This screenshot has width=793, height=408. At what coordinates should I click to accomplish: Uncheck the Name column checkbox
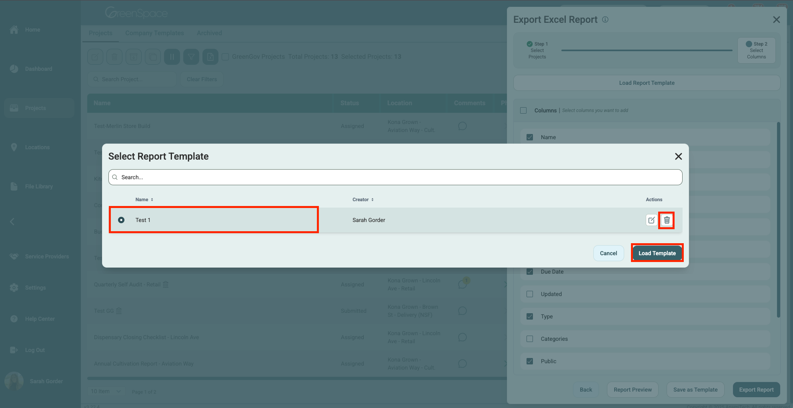[x=530, y=137]
